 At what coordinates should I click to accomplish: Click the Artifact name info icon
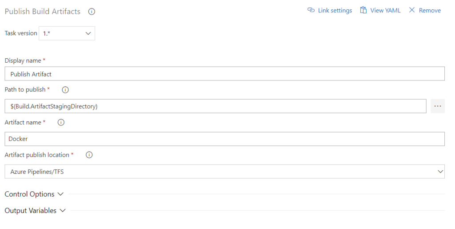(x=61, y=122)
